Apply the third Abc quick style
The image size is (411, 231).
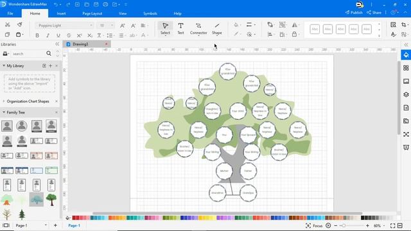340,29
